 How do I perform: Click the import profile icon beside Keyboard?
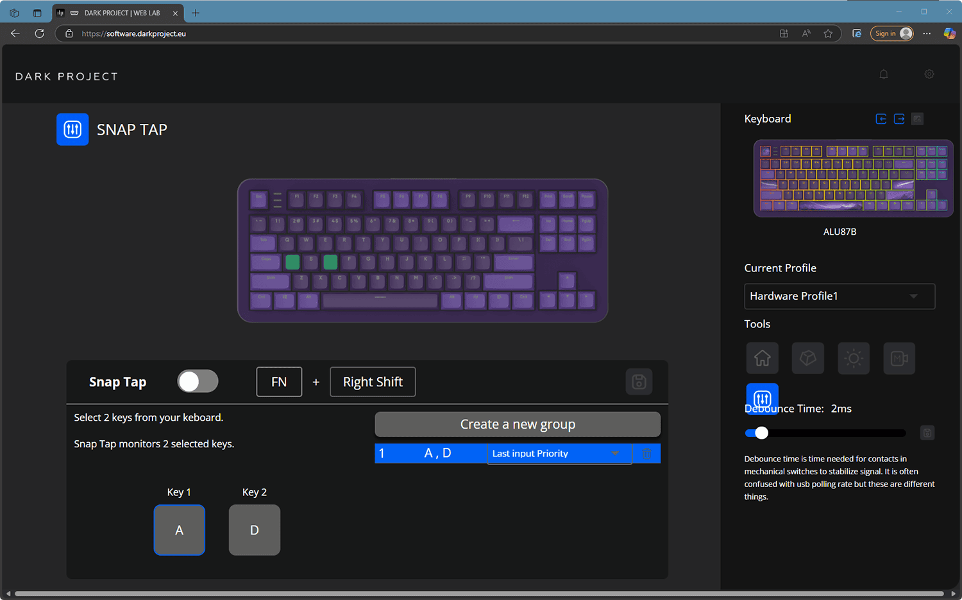click(x=881, y=119)
